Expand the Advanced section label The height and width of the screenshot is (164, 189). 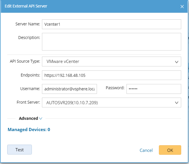[x=28, y=118]
